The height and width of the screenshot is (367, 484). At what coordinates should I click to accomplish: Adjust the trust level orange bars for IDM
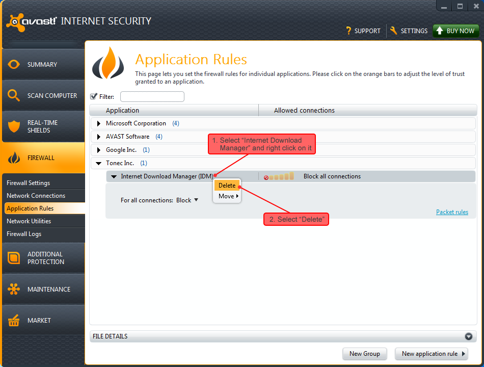281,175
